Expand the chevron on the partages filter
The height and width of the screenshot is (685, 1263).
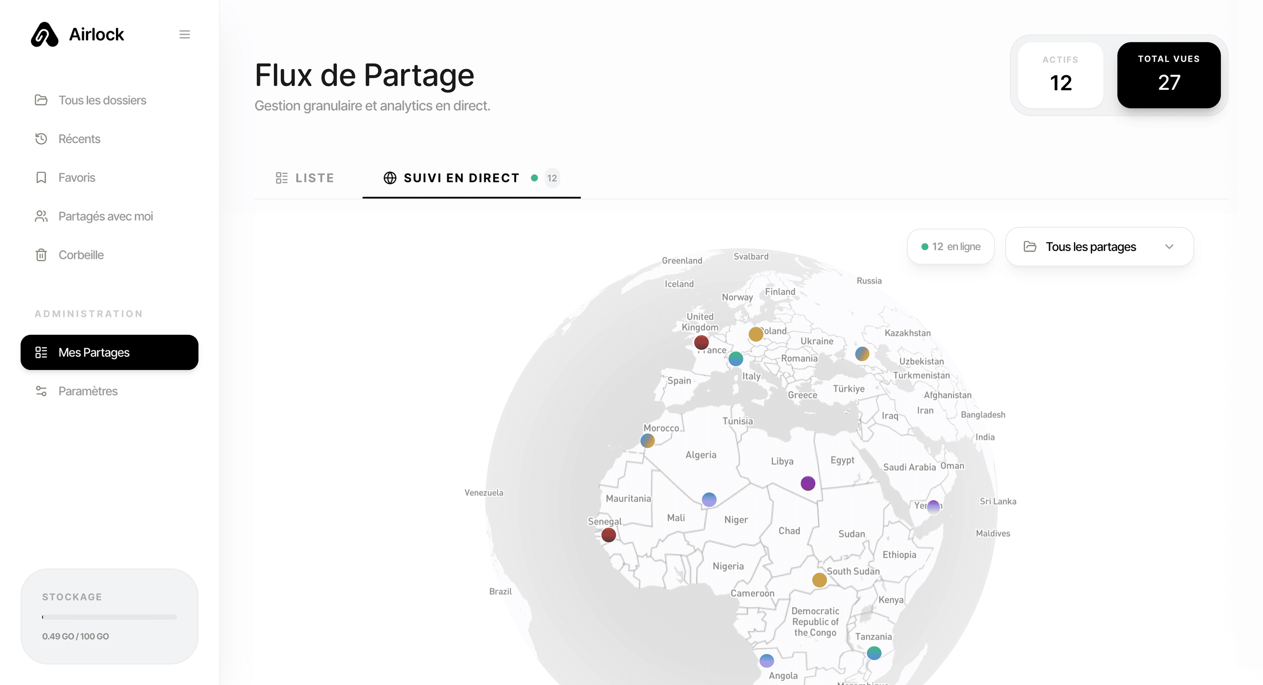(1170, 247)
